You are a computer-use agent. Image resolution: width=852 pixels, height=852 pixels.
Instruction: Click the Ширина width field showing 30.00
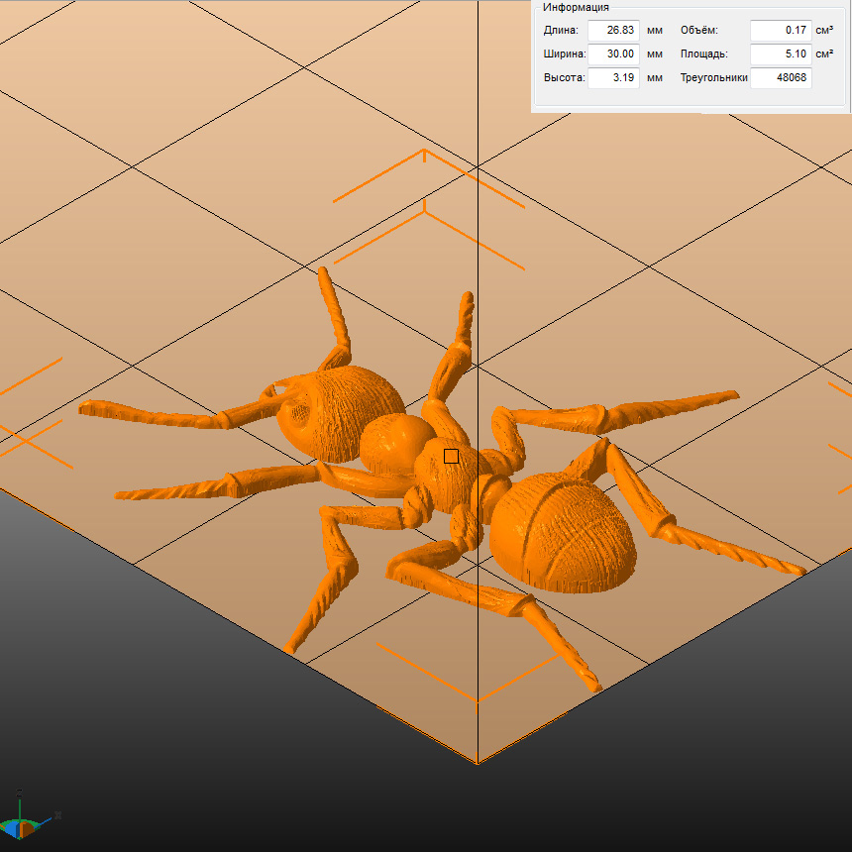pos(613,54)
